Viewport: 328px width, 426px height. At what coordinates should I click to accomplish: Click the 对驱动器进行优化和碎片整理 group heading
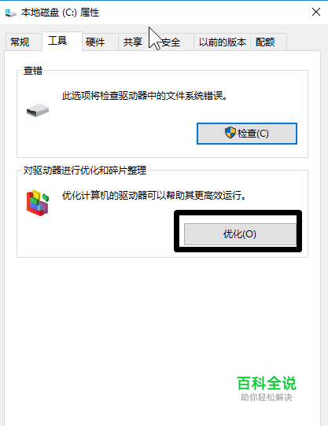(x=85, y=171)
